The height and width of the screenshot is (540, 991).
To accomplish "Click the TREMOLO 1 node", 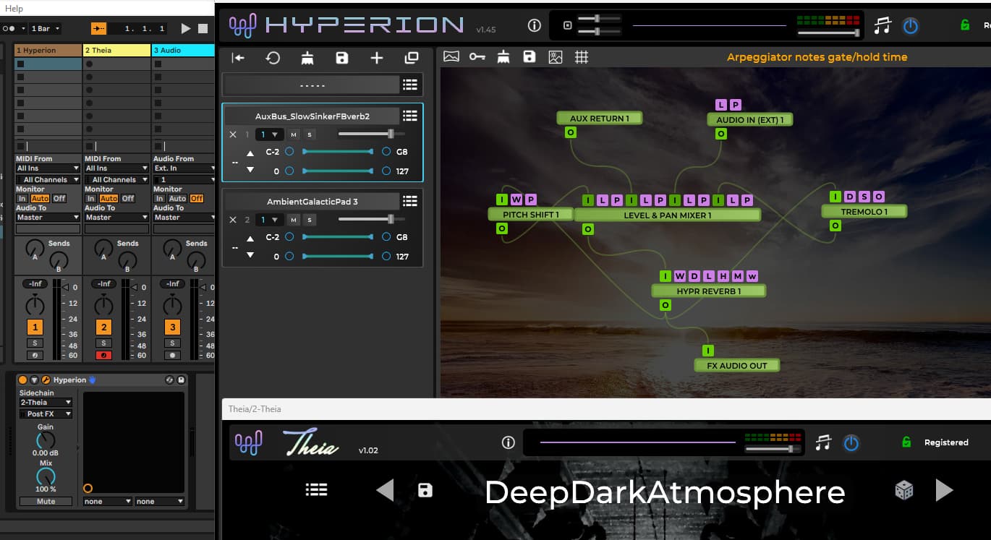I will click(864, 212).
